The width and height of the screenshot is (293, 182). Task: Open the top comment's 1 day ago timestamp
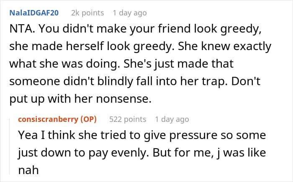click(130, 13)
